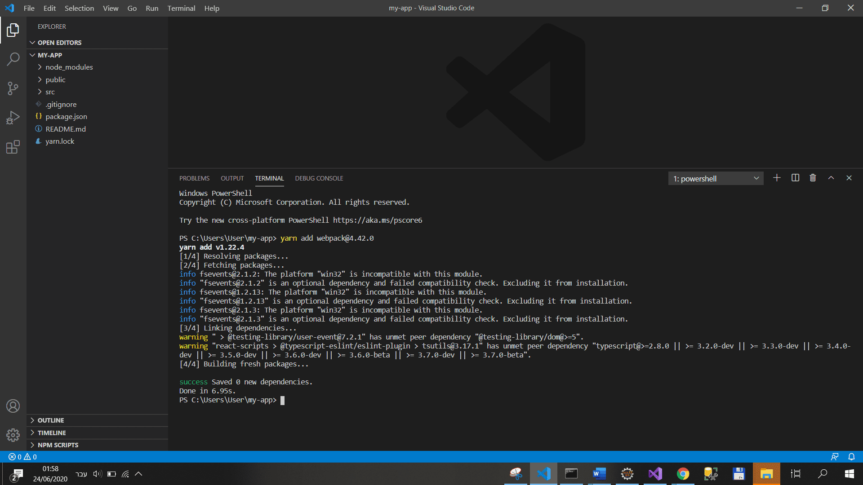This screenshot has height=485, width=863.
Task: Switch the keyboard input language indicator
Action: (81, 474)
